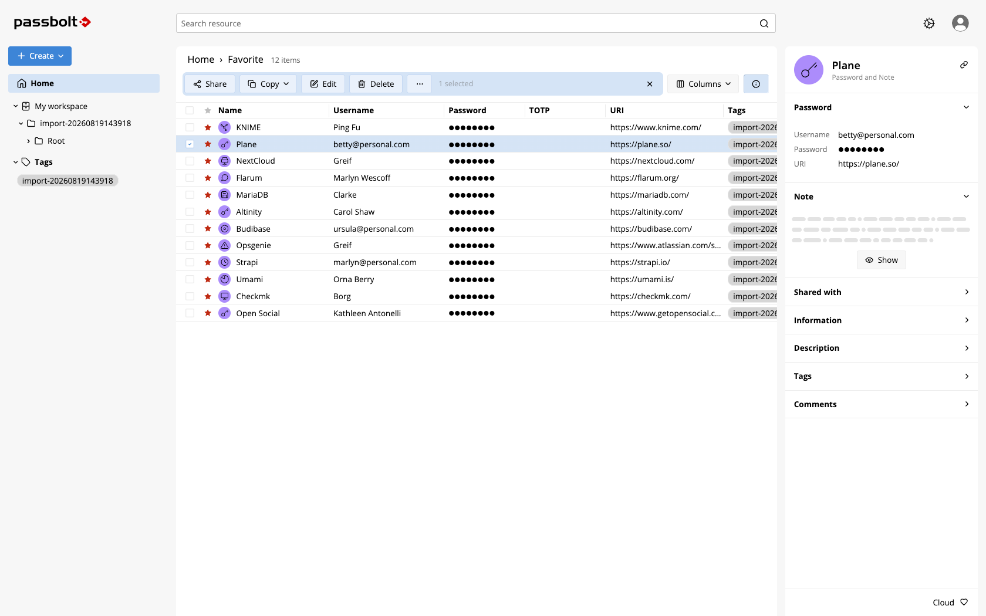The height and width of the screenshot is (616, 986).
Task: Sort by Name column header
Action: pyautogui.click(x=230, y=110)
